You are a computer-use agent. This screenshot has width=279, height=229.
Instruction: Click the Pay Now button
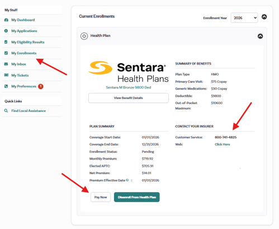click(101, 197)
